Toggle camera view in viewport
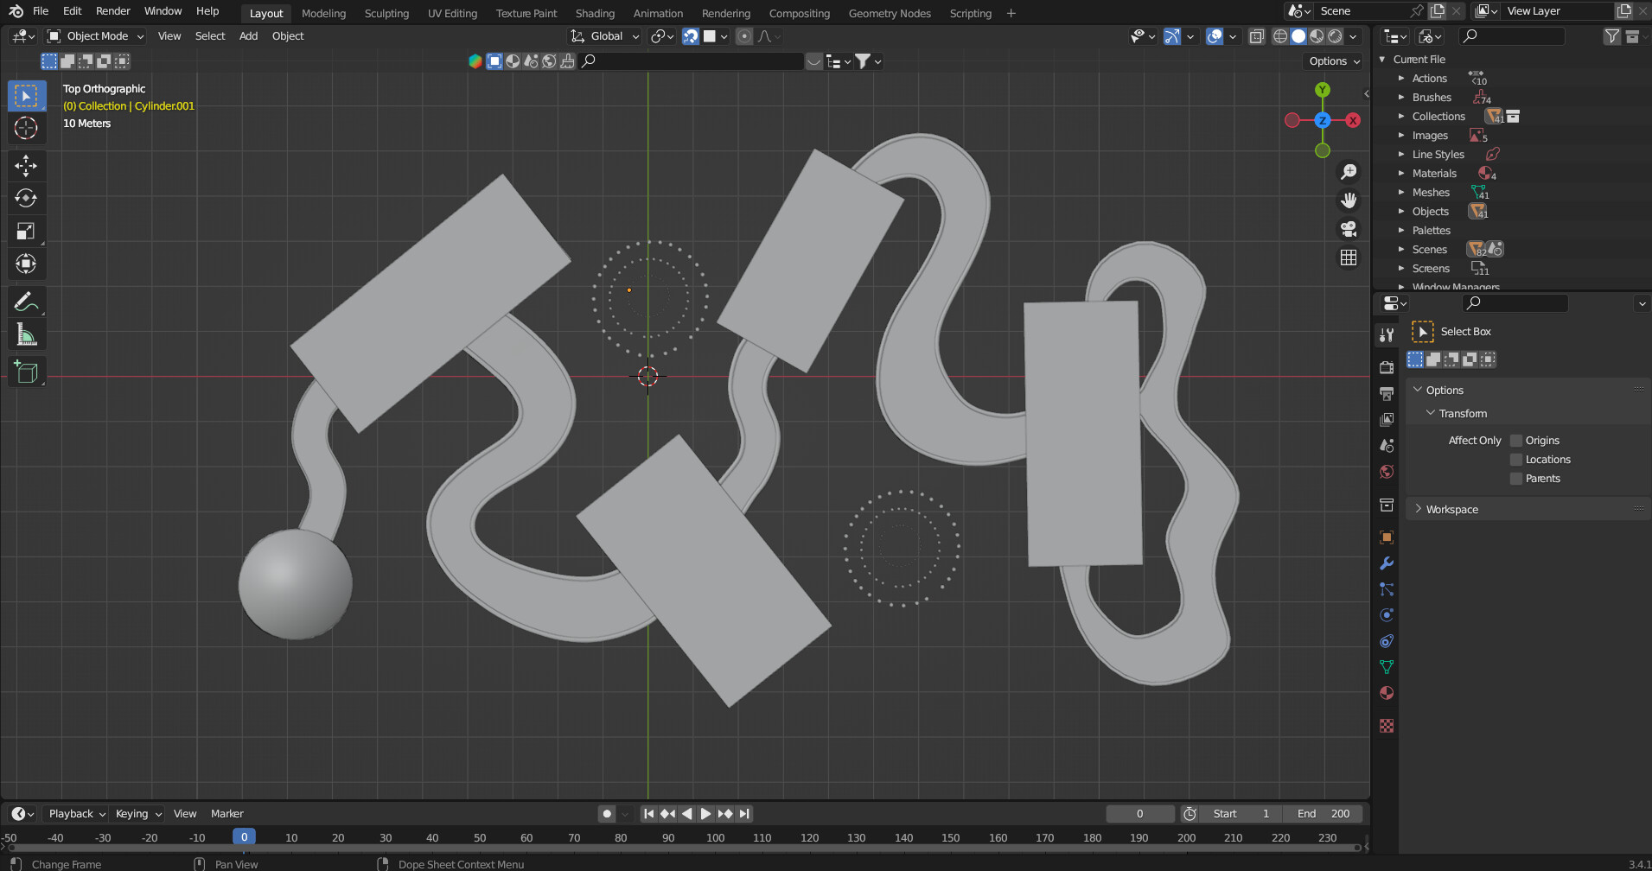This screenshot has height=871, width=1652. coord(1348,229)
